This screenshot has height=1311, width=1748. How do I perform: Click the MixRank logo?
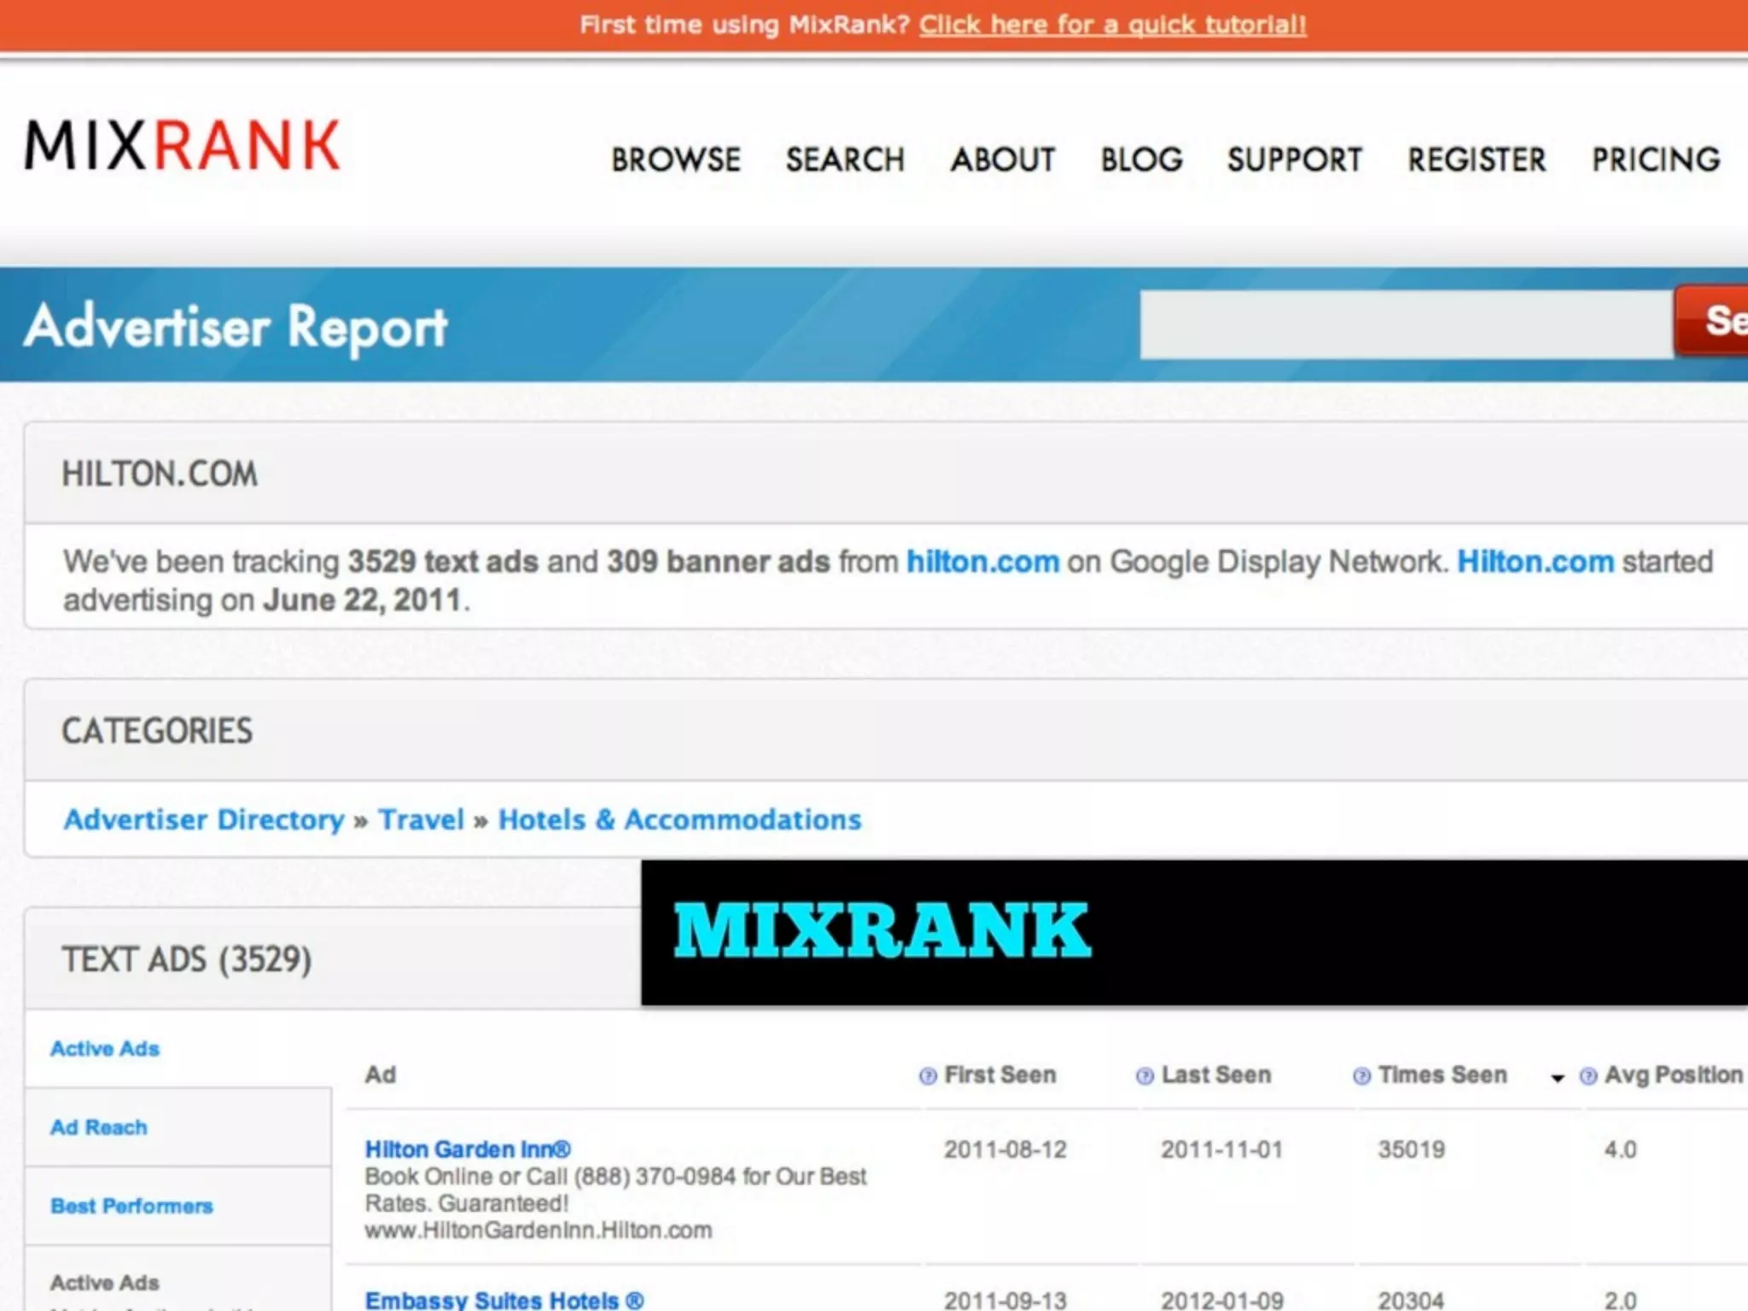pyautogui.click(x=183, y=145)
